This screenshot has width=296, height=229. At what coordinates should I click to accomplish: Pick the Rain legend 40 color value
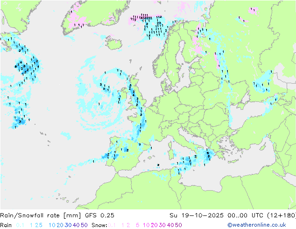pyautogui.click(x=76, y=225)
